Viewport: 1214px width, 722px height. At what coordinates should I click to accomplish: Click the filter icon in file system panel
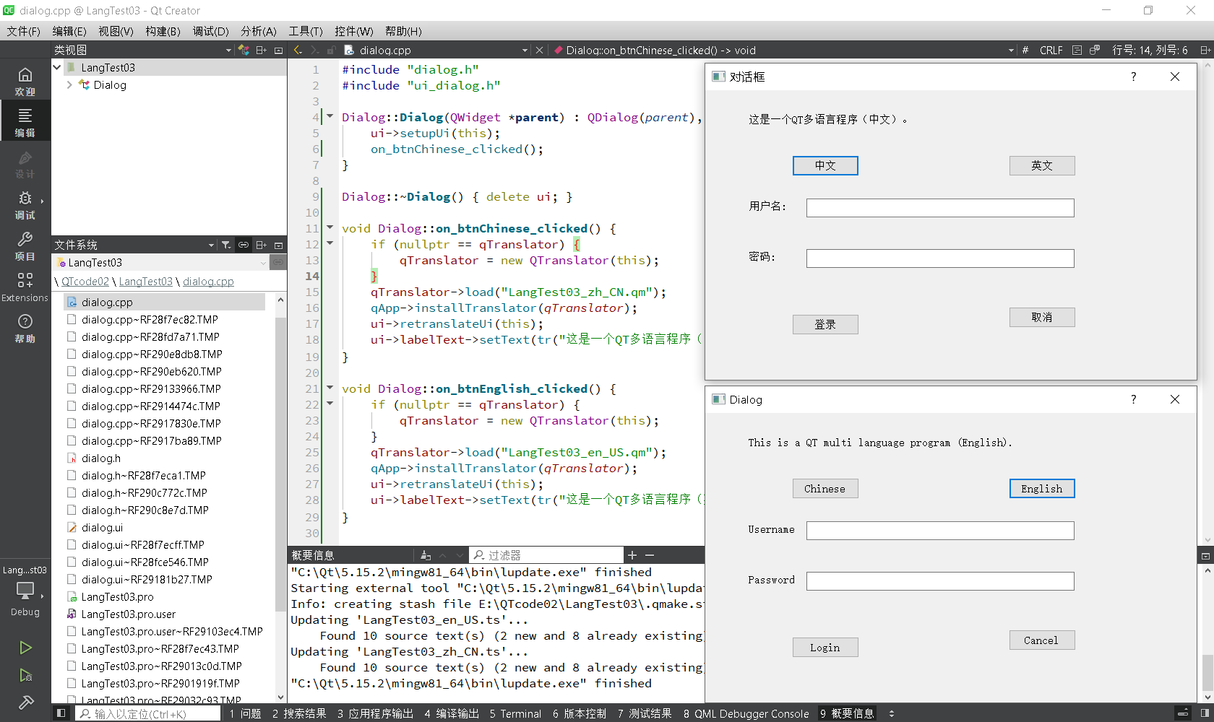226,245
